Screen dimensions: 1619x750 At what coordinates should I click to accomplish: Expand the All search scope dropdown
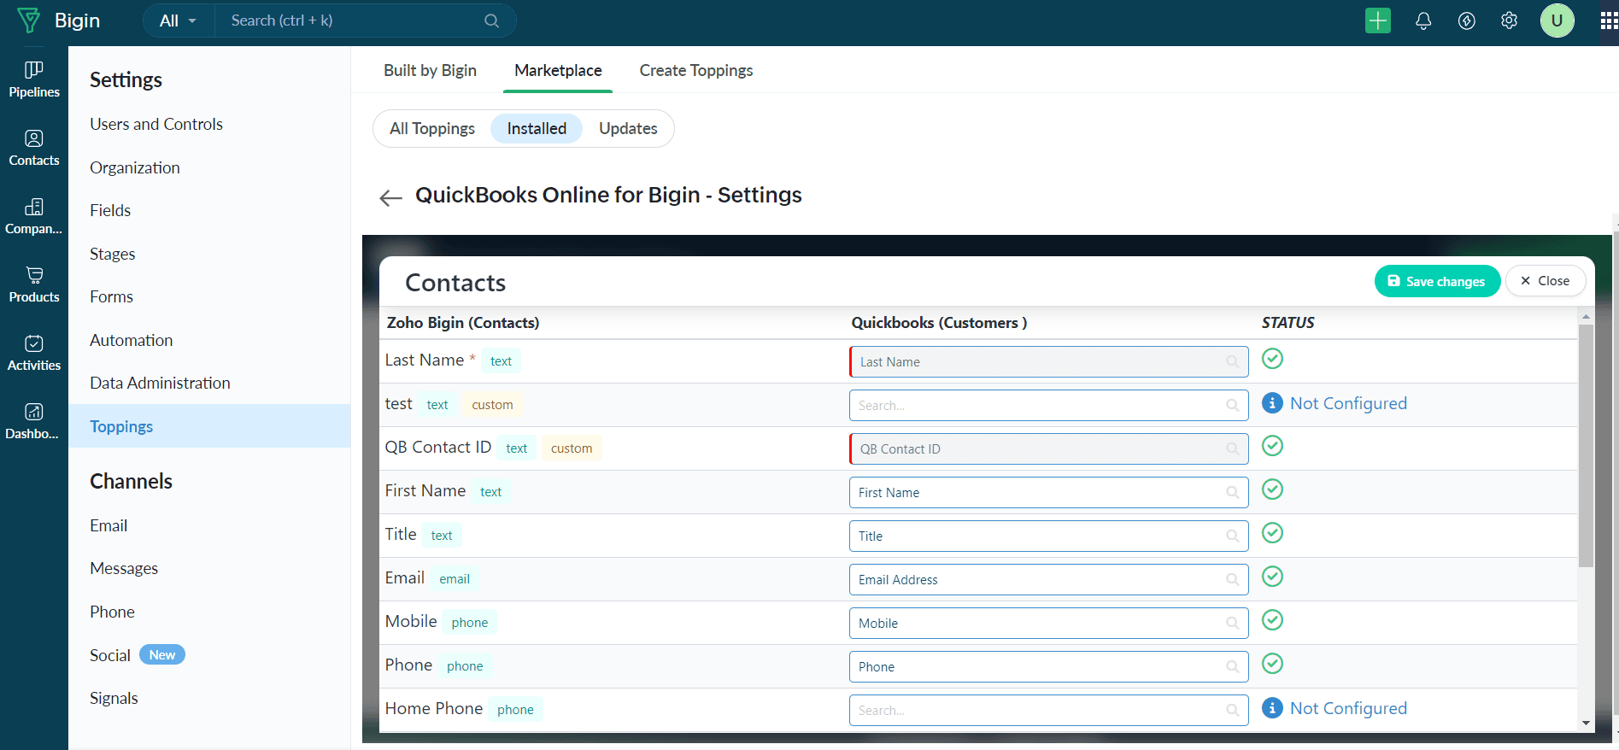click(178, 21)
